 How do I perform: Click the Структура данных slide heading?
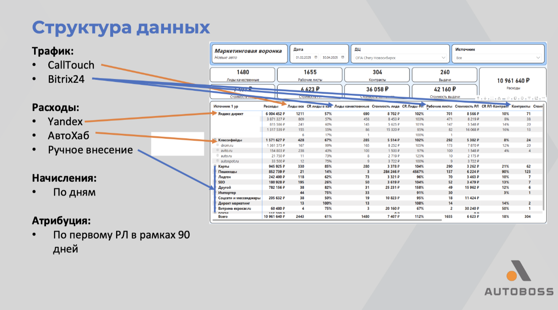click(x=121, y=28)
